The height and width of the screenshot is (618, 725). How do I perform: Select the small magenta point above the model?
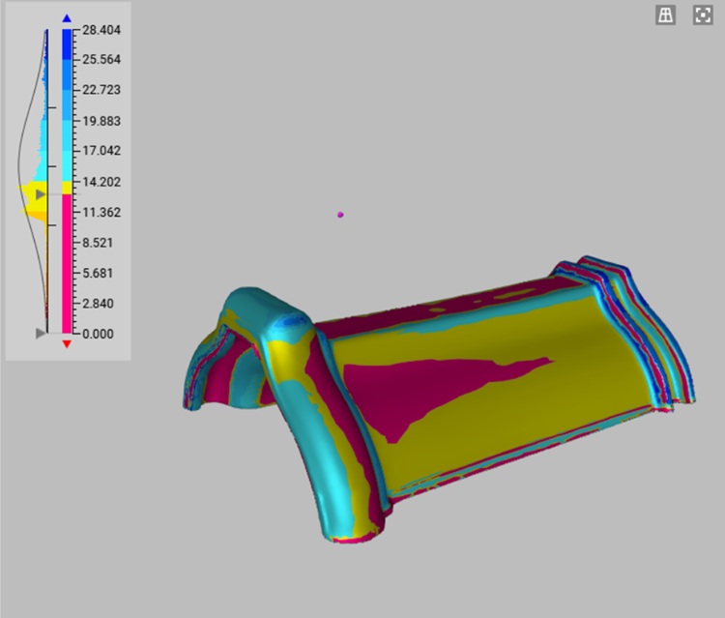pos(340,215)
